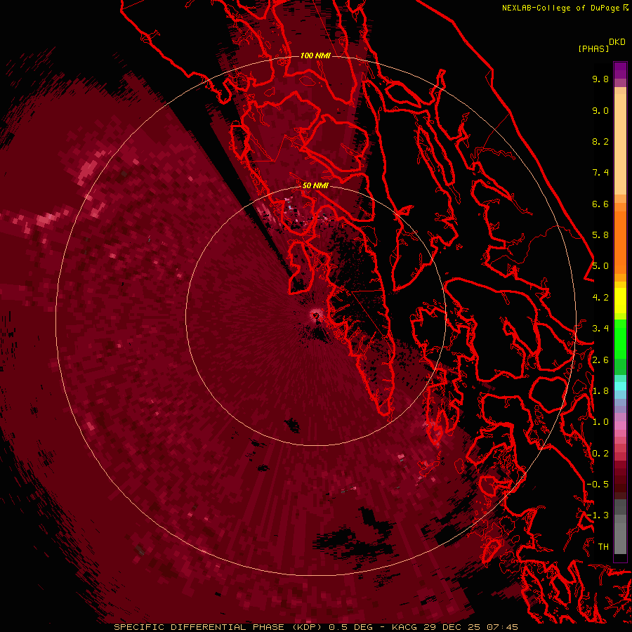Click the TH threshold label on the scale
This screenshot has height=632, width=632.
click(603, 547)
